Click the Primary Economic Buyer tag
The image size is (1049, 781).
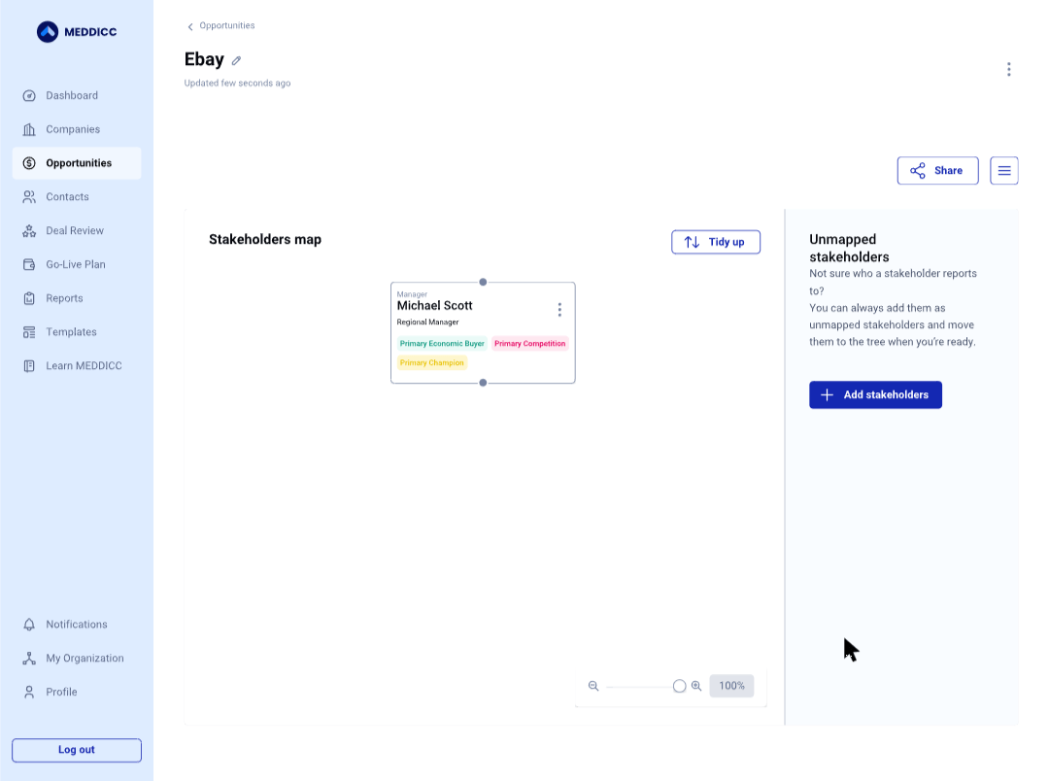coord(442,343)
